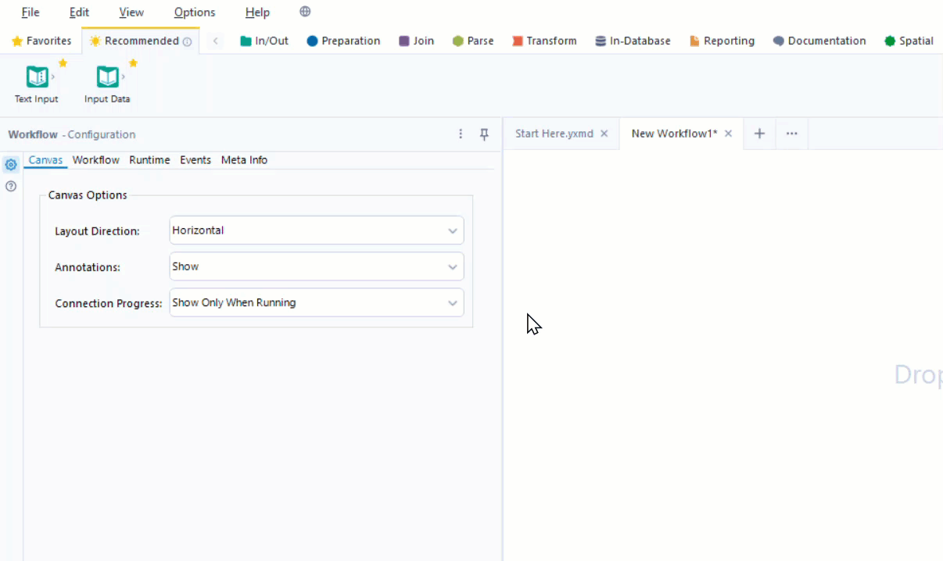
Task: Open the Help menu
Action: tap(257, 13)
